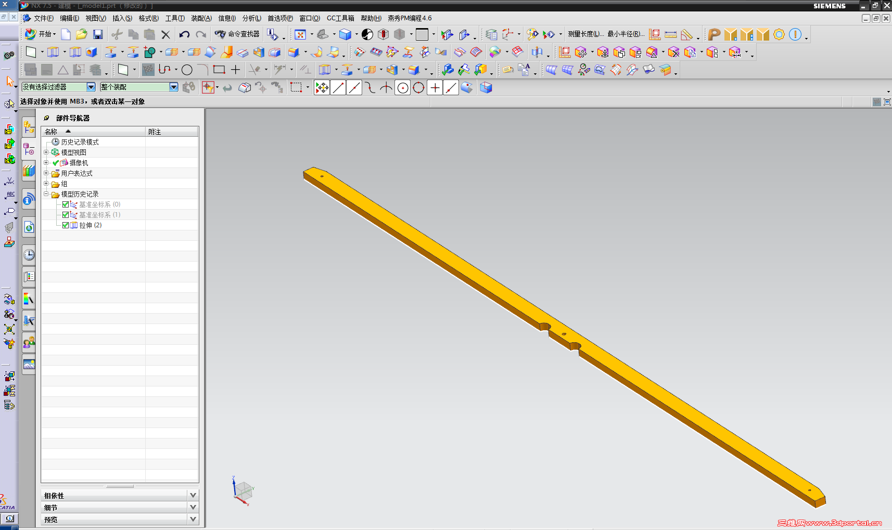Click the blue WCS cube icon in selection bar
Viewport: 892px width, 530px height.
pos(486,87)
